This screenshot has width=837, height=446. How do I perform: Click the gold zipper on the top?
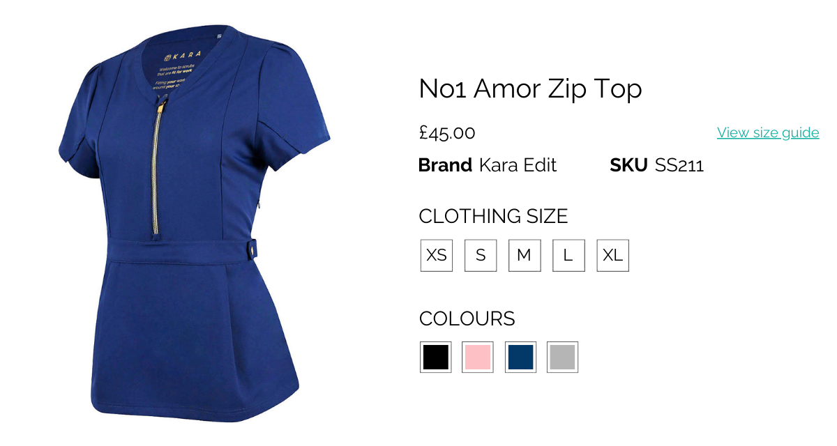[x=158, y=167]
